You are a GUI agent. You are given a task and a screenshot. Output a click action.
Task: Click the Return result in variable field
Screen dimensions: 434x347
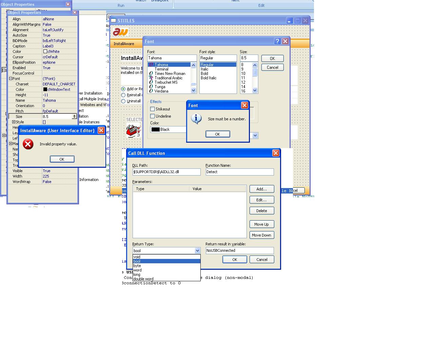click(x=240, y=250)
